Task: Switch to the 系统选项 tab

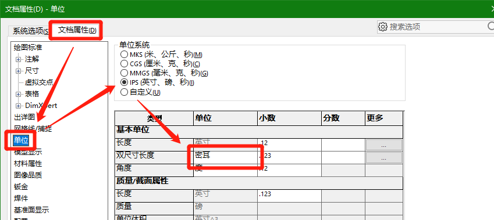Action: 30,31
